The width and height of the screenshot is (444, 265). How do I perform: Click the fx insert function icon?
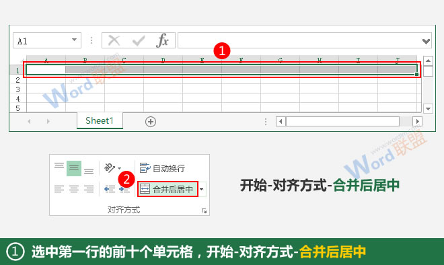click(x=162, y=40)
